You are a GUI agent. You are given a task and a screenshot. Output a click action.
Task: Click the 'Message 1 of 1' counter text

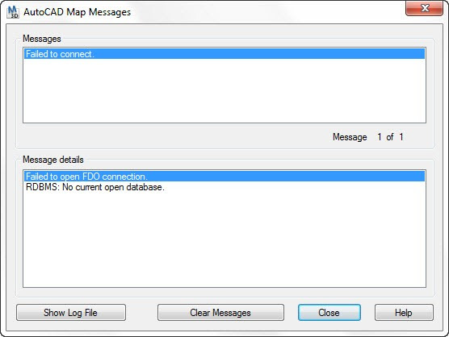point(368,137)
